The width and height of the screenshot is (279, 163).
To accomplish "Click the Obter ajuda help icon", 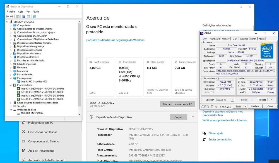I will [204, 134].
